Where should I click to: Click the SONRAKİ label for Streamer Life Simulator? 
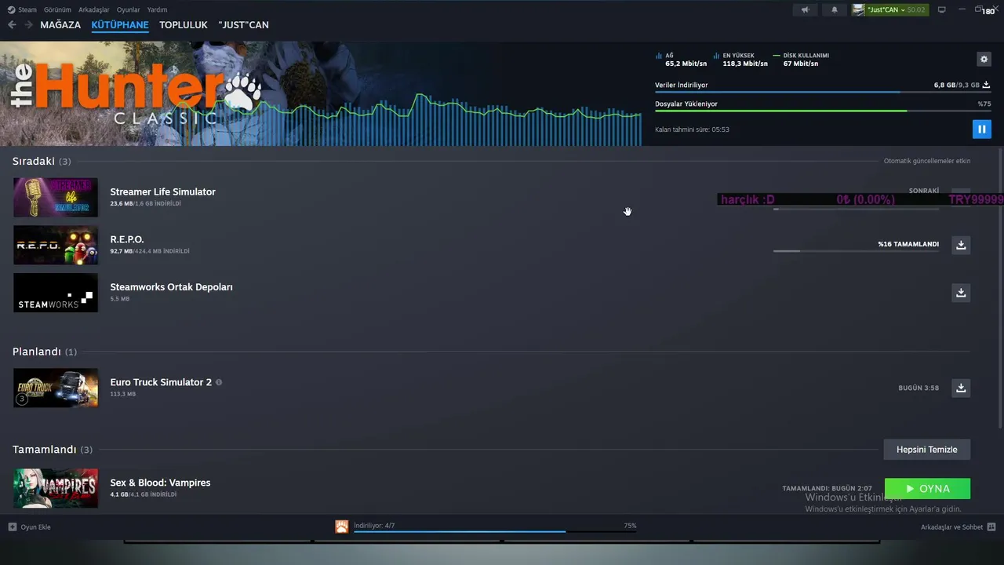point(924,191)
